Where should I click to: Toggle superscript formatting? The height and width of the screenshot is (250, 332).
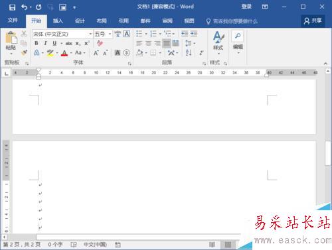87,43
